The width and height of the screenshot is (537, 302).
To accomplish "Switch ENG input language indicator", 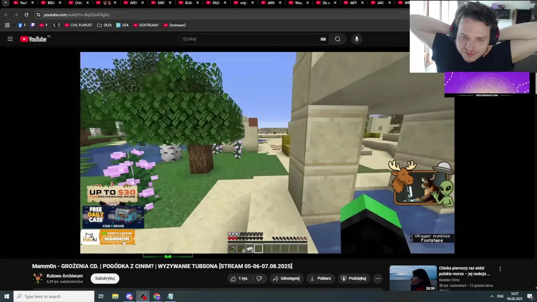I will click(x=500, y=297).
